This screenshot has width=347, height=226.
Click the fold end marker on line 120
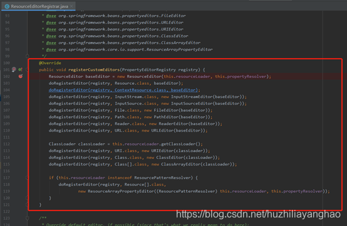[x=27, y=198]
